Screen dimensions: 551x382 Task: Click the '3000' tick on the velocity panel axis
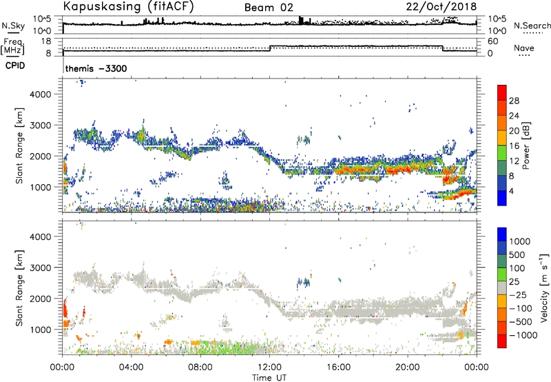click(x=40, y=268)
